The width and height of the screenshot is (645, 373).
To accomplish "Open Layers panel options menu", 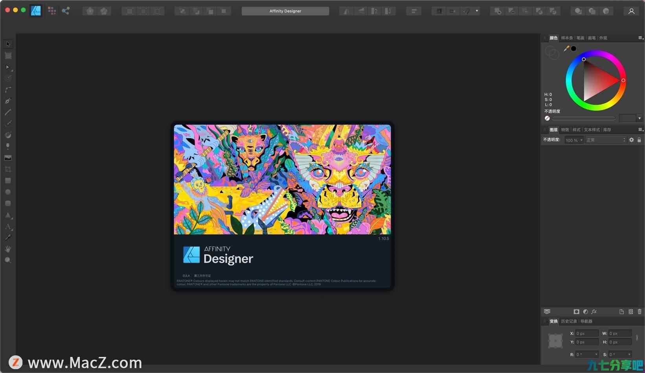I will (x=640, y=130).
